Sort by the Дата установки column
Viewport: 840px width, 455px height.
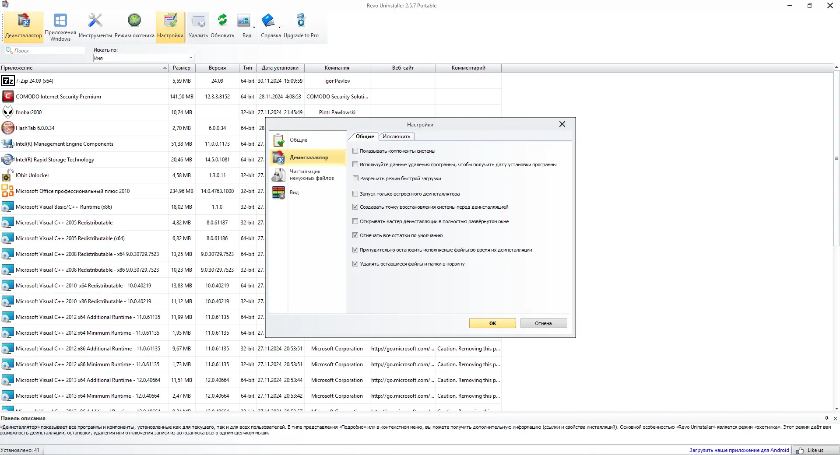coord(280,68)
